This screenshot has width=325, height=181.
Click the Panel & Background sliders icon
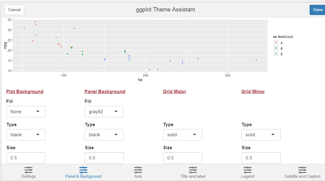(83, 170)
